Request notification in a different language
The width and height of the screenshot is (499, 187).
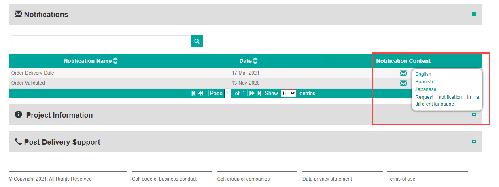click(447, 100)
